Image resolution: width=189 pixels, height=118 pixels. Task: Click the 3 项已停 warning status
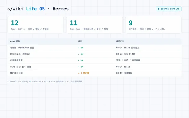tap(84, 73)
